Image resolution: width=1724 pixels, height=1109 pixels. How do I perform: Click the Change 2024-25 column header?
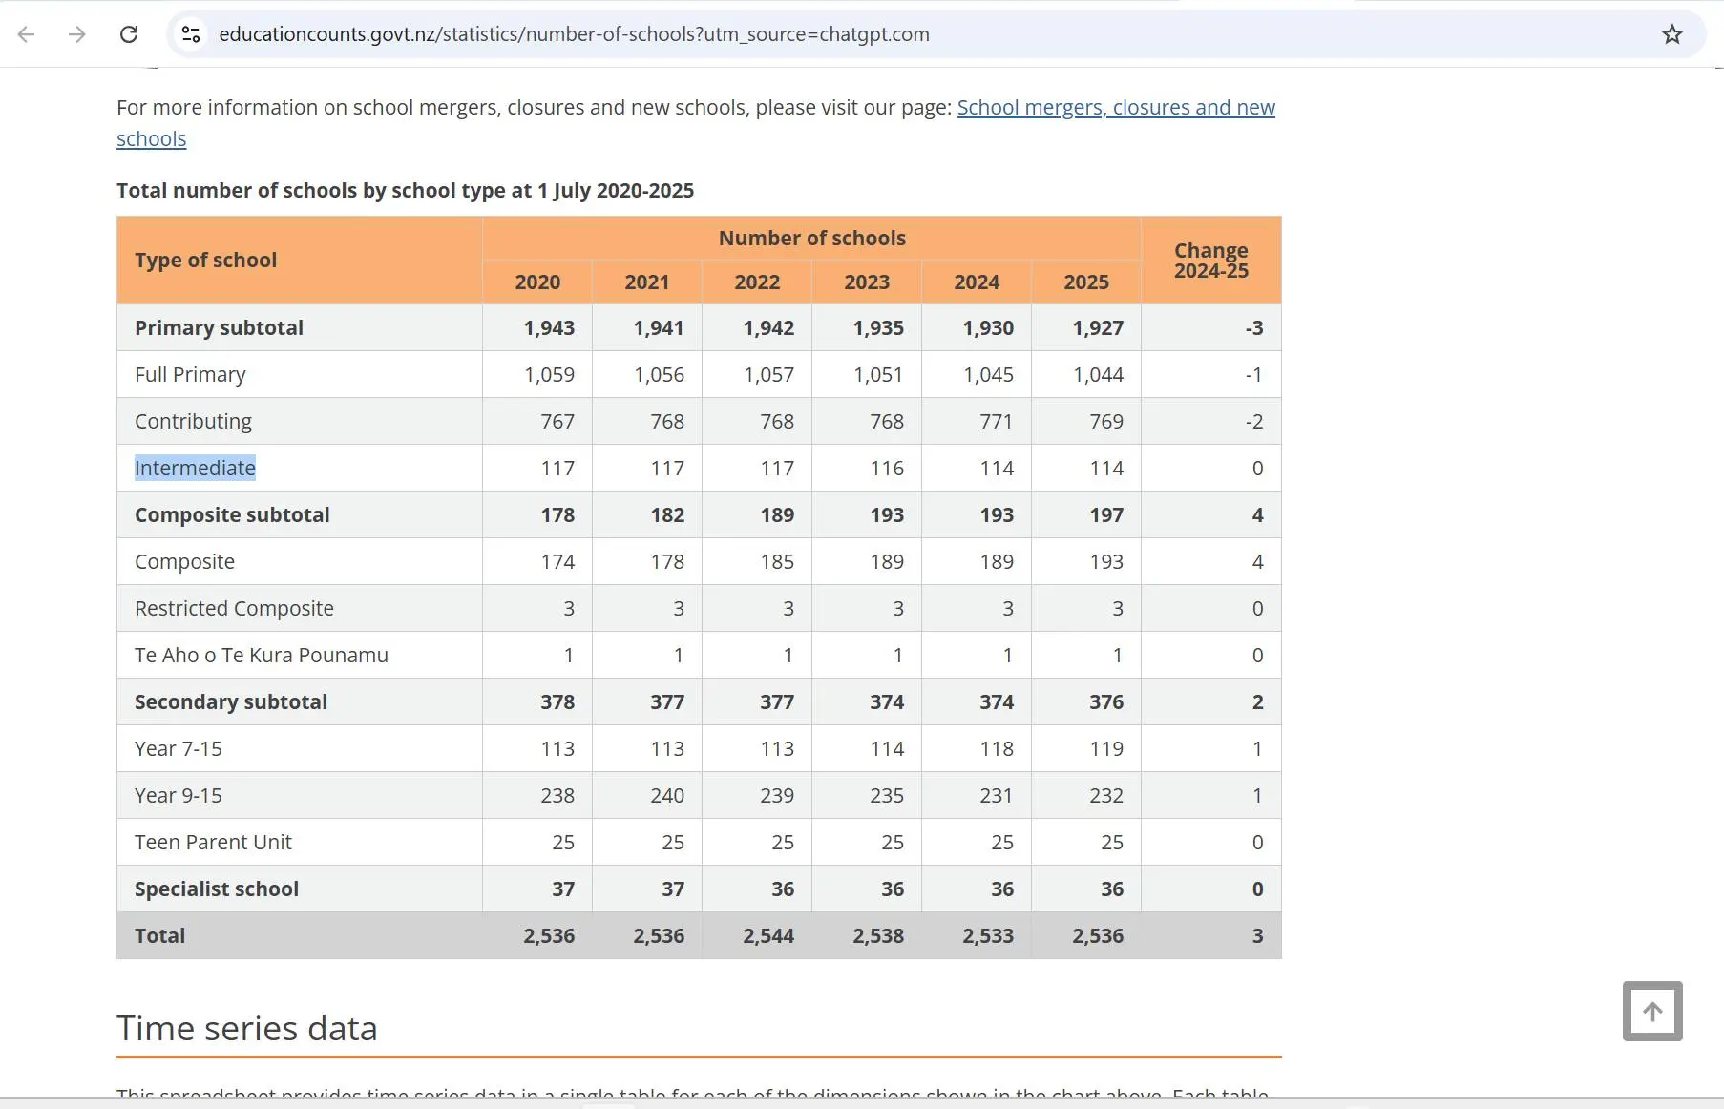1210,261
